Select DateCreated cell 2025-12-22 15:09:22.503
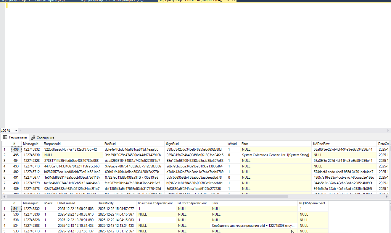Viewport: 391px width, 233px height. 76,209
